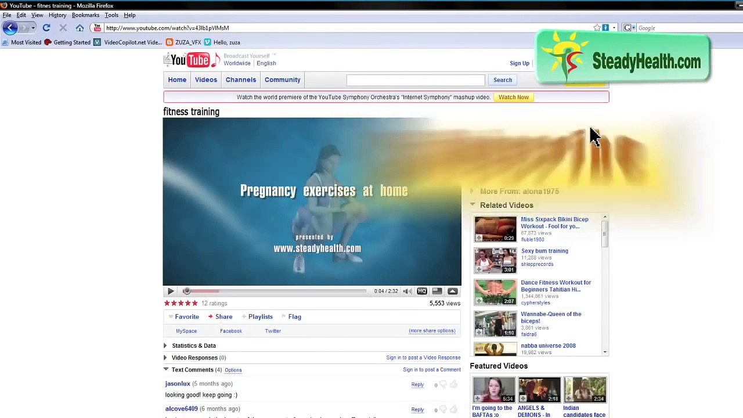Open the View menu
Image resolution: width=743 pixels, height=418 pixels.
tap(37, 15)
